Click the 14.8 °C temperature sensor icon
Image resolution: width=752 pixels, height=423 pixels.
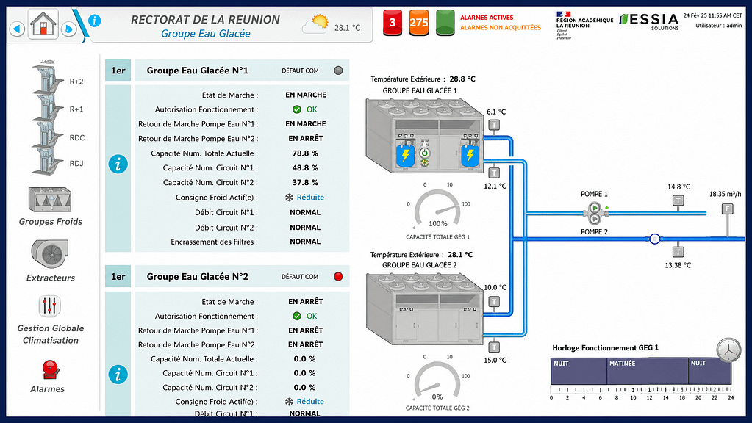(678, 200)
